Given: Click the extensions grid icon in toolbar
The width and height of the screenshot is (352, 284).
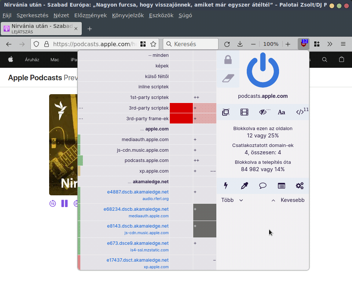Looking at the screenshot, I should click(x=317, y=44).
